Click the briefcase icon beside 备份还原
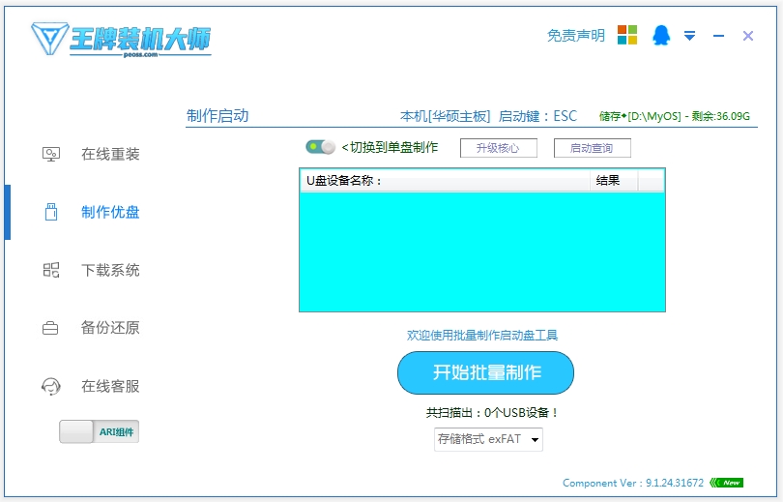The width and height of the screenshot is (783, 502). (50, 328)
